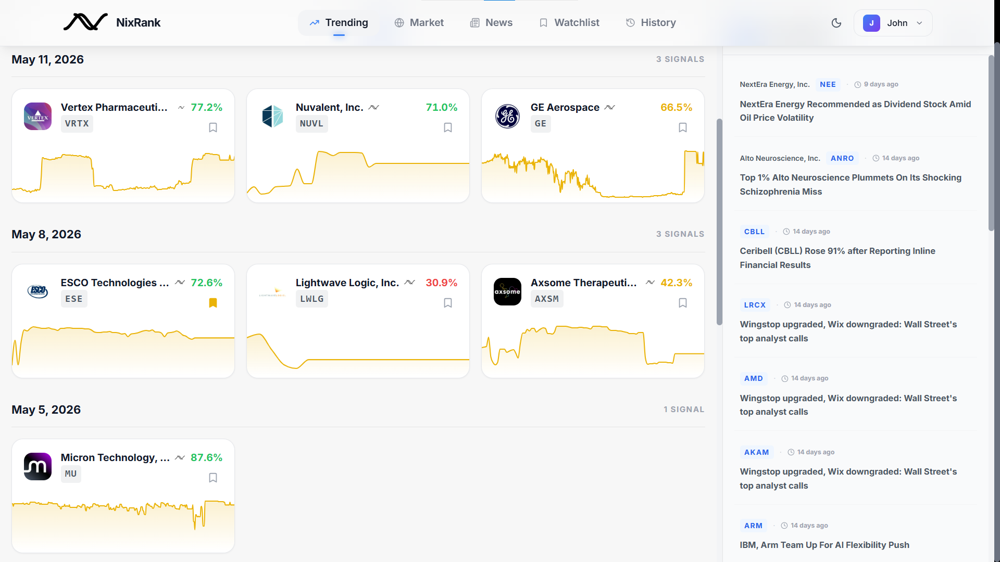1000x562 pixels.
Task: Click the ANRO ticker badge in news
Action: 842,158
